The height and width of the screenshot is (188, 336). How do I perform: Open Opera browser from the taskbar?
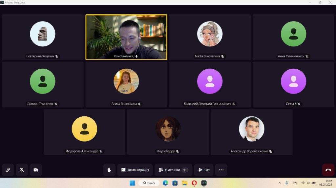[x=194, y=183]
